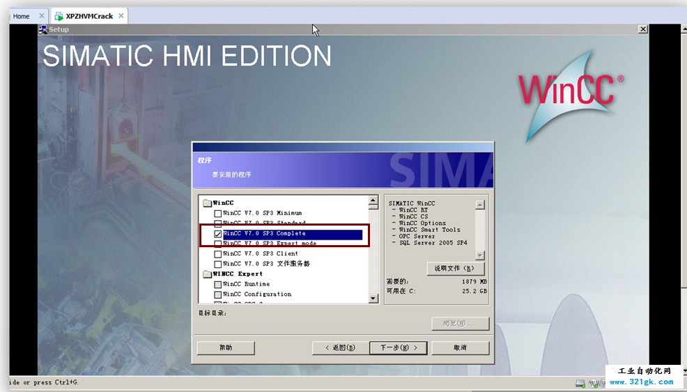Close the Setup window
The image size is (687, 392).
(642, 29)
